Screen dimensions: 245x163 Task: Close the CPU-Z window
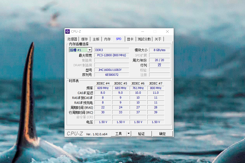(167, 32)
